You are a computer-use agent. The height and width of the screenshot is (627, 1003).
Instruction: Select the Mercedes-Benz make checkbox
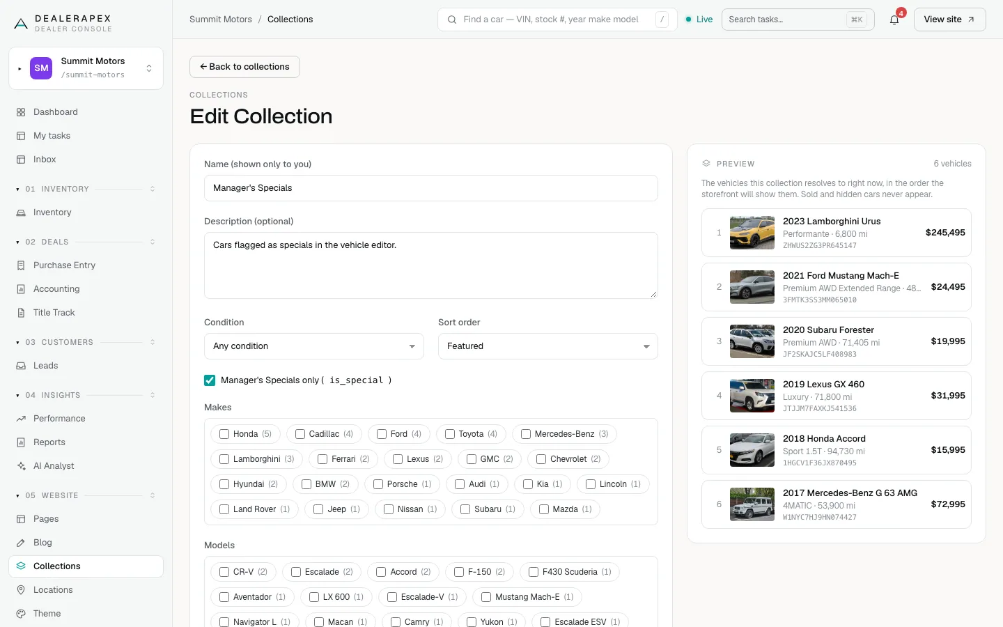[526, 434]
